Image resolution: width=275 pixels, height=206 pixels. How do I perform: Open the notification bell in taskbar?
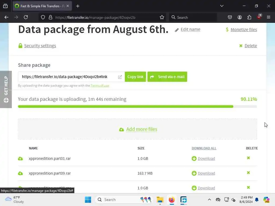pos(257,200)
